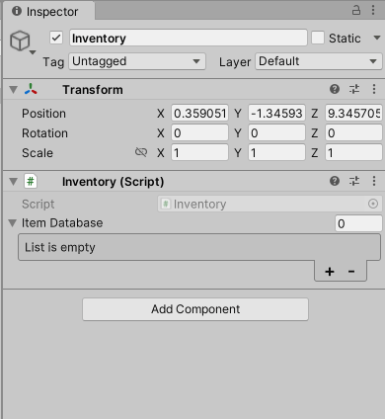The width and height of the screenshot is (385, 419).
Task: Click the Position label
Action: [x=43, y=114]
